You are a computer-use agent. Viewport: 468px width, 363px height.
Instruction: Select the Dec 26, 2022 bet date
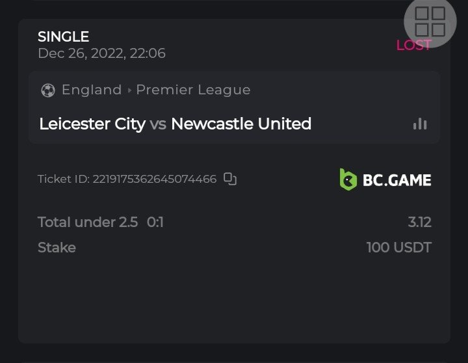[101, 53]
